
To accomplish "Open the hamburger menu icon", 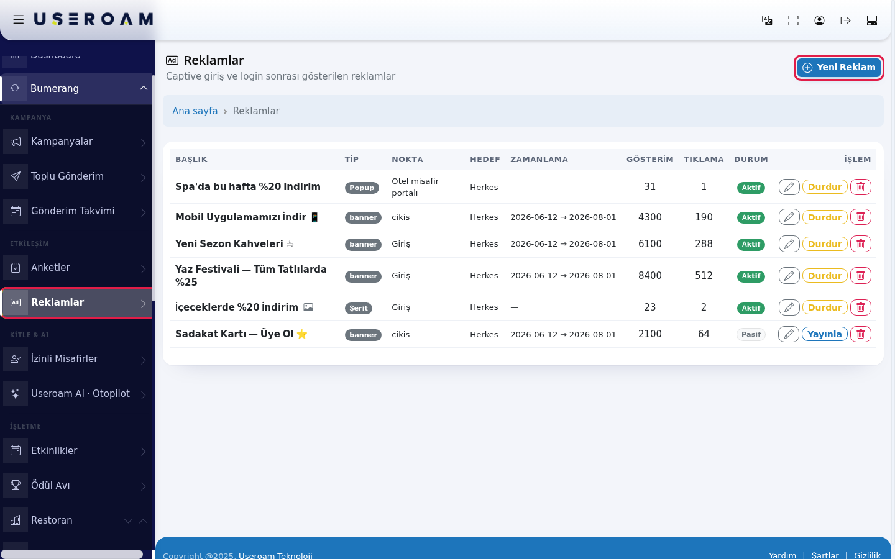I will point(19,19).
